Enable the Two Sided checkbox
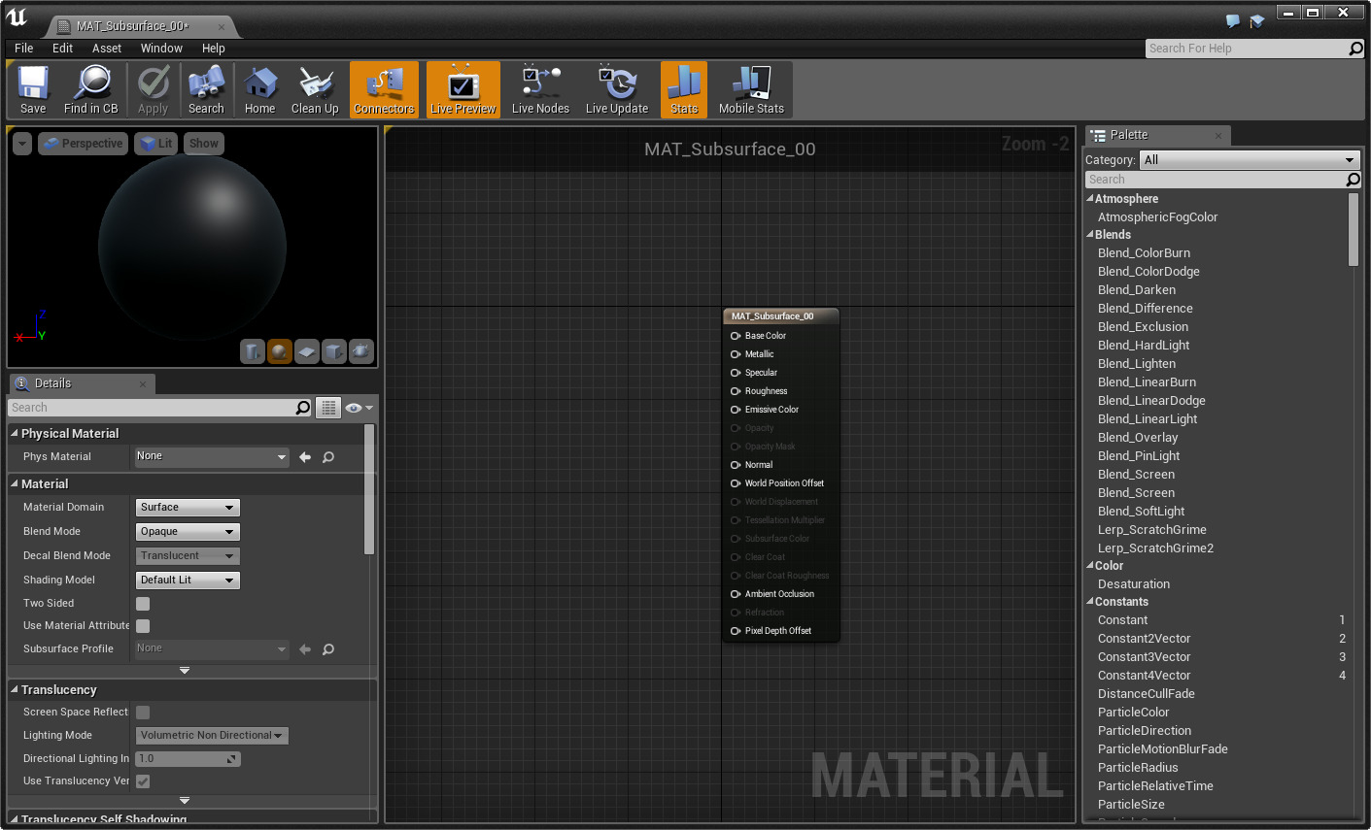The height and width of the screenshot is (830, 1371). click(143, 604)
